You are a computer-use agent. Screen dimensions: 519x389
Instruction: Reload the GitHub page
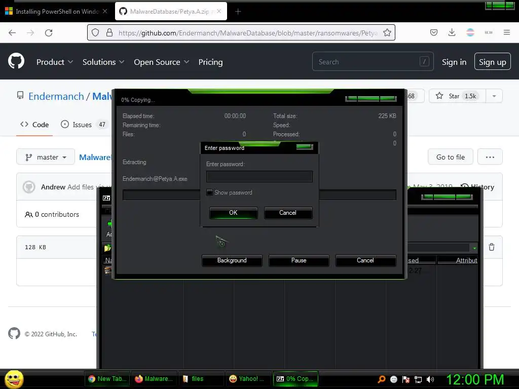(x=49, y=33)
